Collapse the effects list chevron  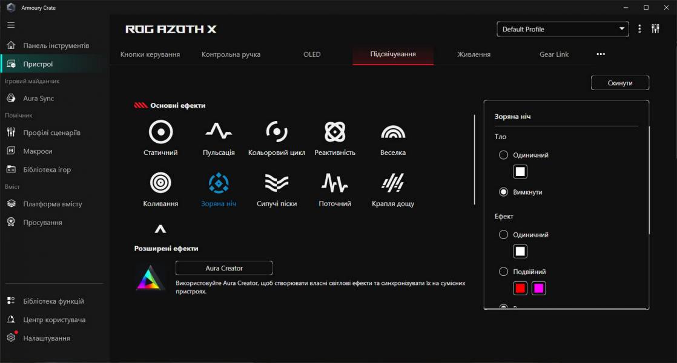(x=160, y=230)
